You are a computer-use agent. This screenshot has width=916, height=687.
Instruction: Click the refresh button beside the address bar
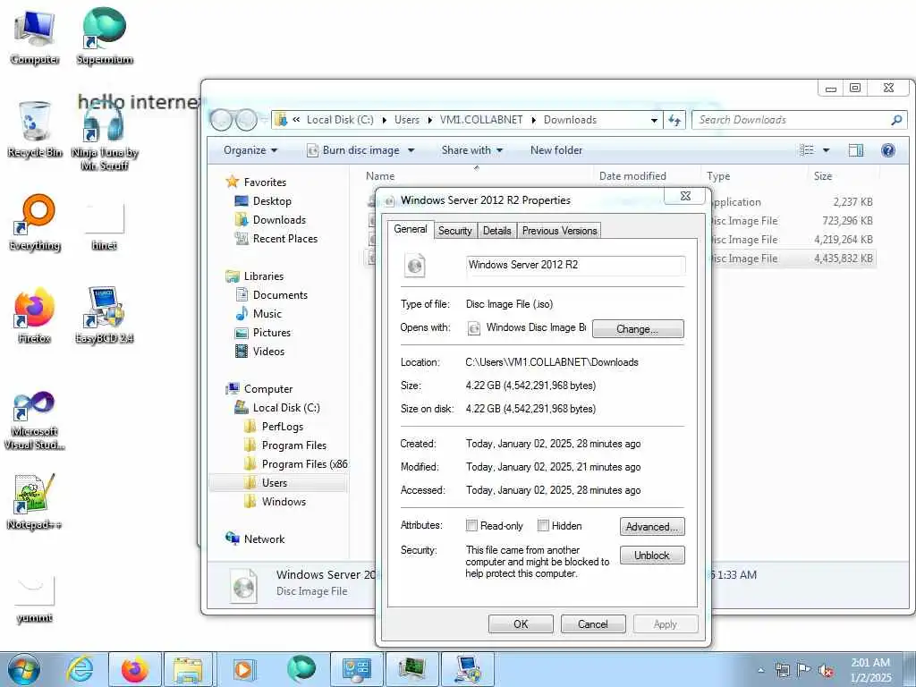point(674,120)
